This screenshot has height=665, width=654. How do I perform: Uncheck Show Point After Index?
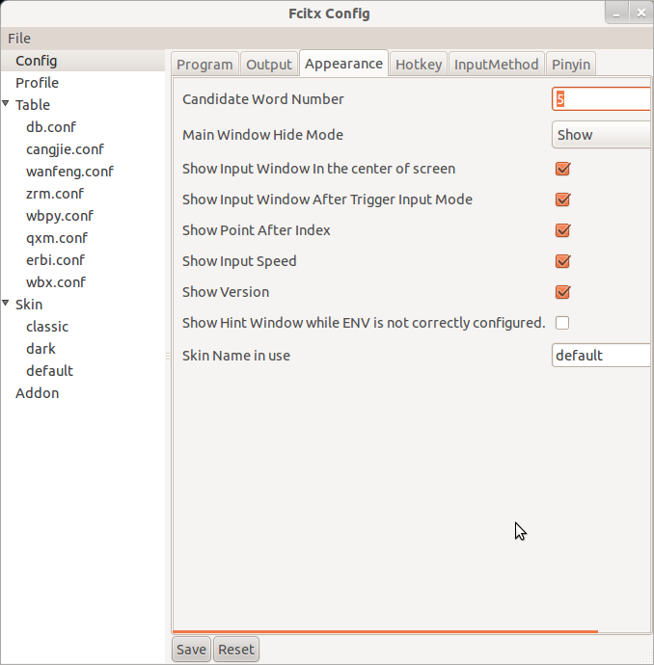pos(562,230)
